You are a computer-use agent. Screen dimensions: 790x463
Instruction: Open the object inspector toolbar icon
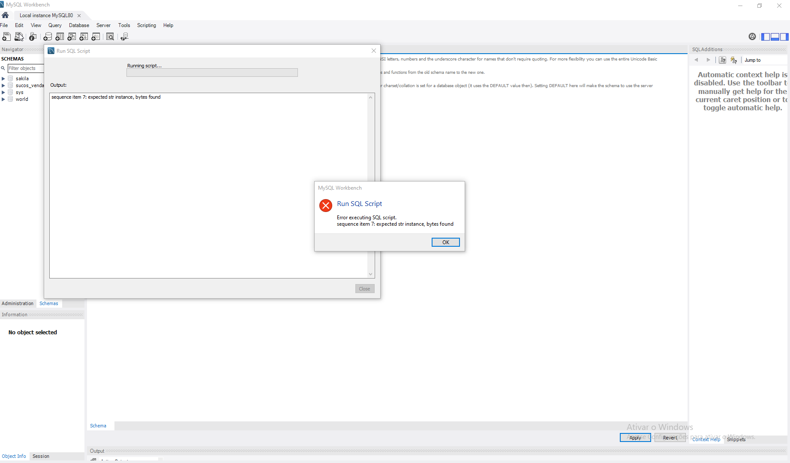[33, 36]
